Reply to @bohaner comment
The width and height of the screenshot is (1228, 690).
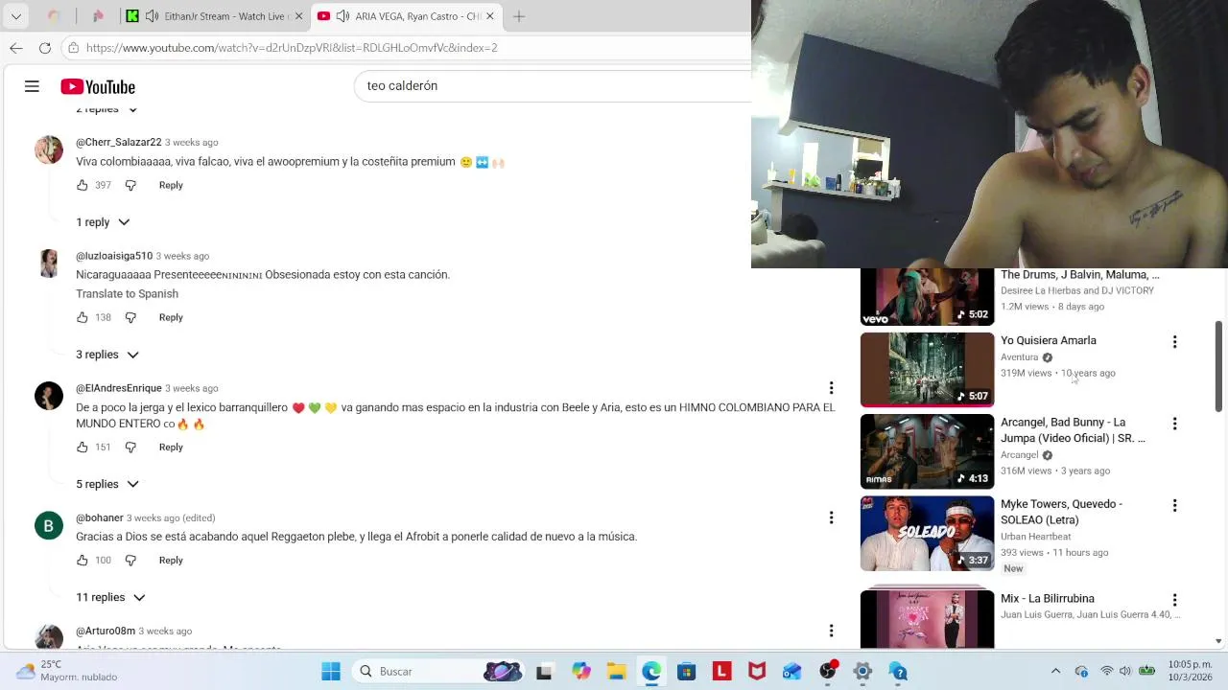tap(171, 560)
